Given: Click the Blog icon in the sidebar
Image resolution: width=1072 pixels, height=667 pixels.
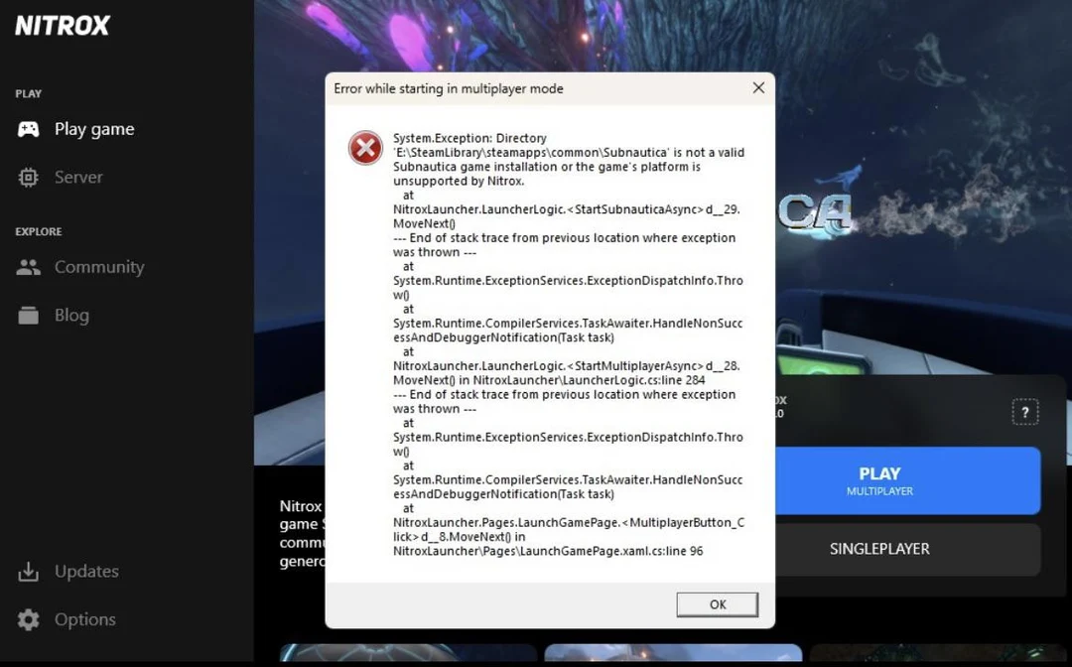Looking at the screenshot, I should (x=28, y=315).
